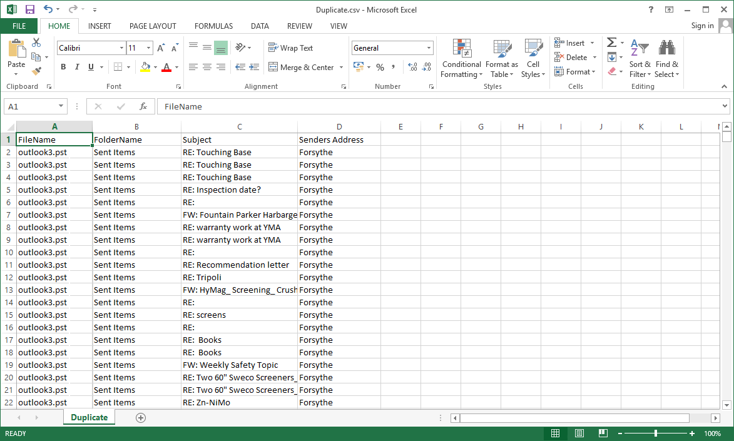The image size is (734, 441).
Task: Increase font size with large A icon
Action: pyautogui.click(x=161, y=48)
